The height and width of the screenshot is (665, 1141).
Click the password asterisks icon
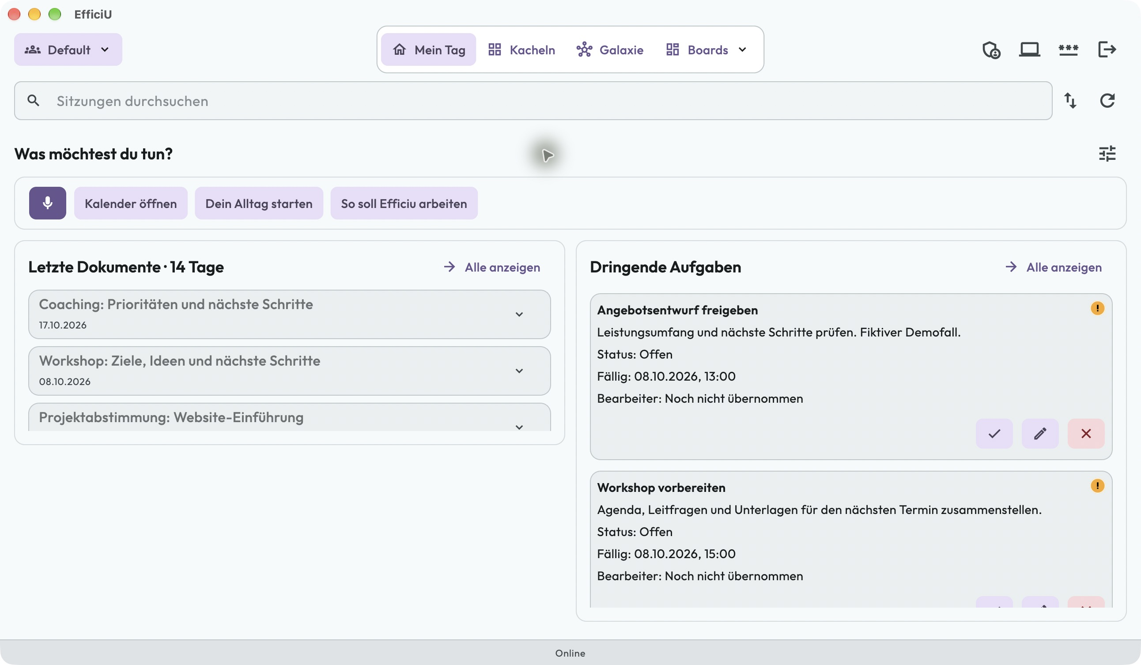pyautogui.click(x=1068, y=49)
